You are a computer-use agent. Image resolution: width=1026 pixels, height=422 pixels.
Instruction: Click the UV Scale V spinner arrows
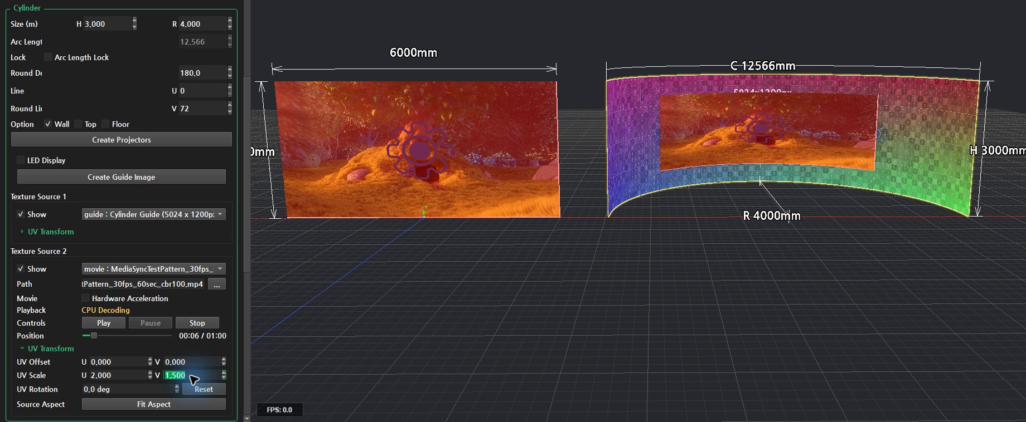point(224,375)
